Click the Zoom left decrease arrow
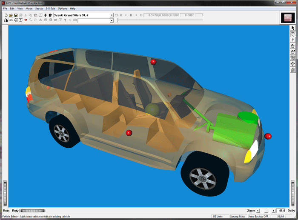Screen dimensions: 298x220 click(x=258, y=211)
